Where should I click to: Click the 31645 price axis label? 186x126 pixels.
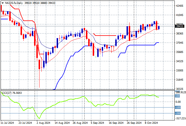[x=180, y=80]
